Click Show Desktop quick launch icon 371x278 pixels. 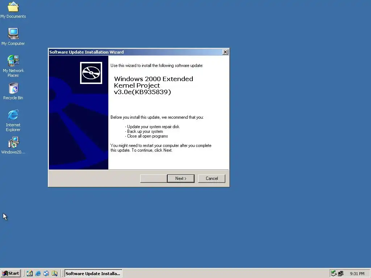point(30,274)
